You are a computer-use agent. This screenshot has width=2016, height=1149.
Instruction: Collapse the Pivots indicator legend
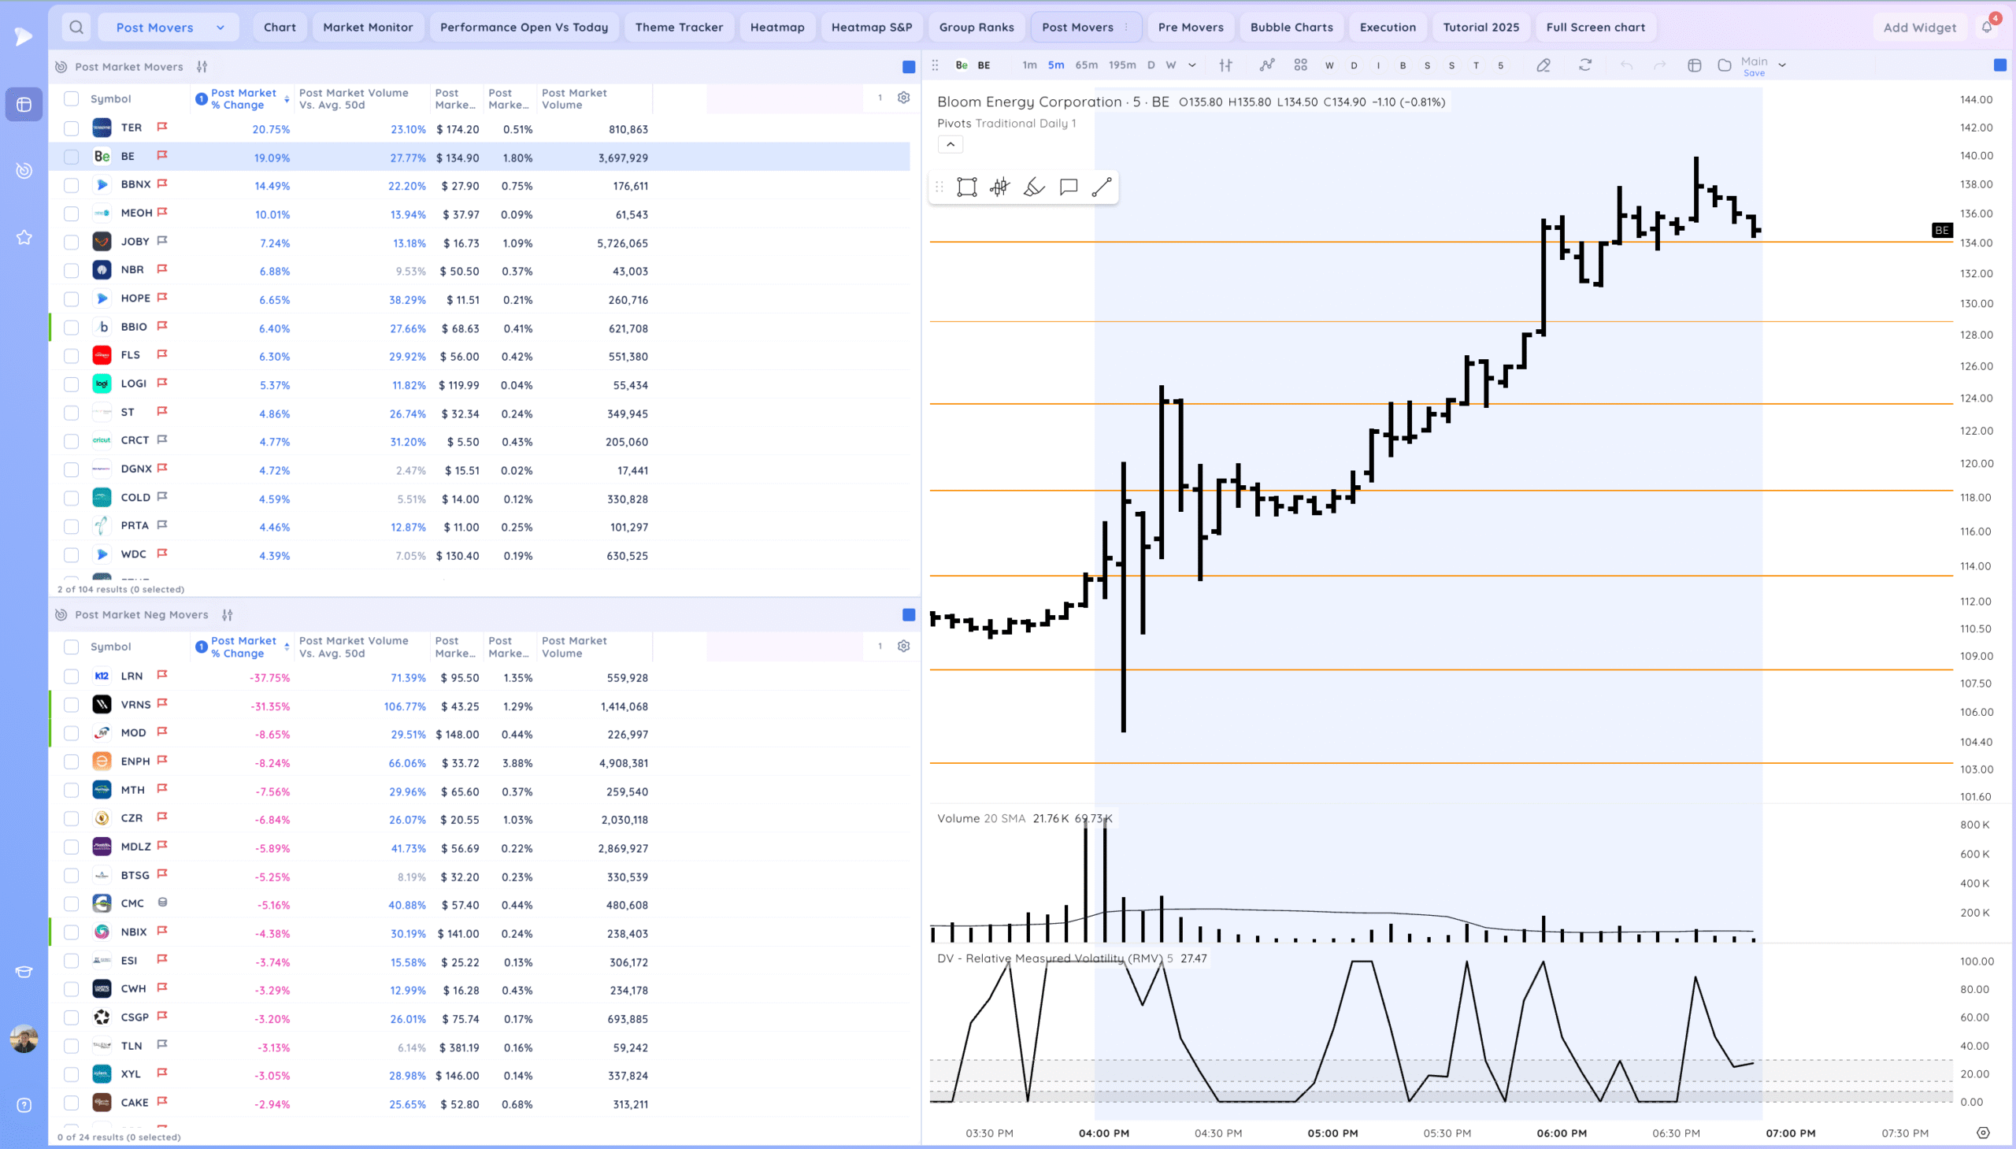tap(950, 144)
